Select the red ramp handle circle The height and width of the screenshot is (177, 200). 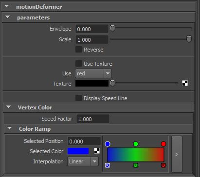point(164,144)
